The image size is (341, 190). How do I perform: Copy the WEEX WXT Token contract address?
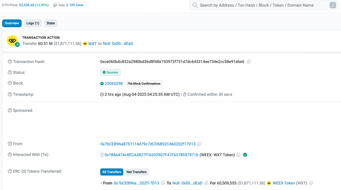tap(238, 155)
